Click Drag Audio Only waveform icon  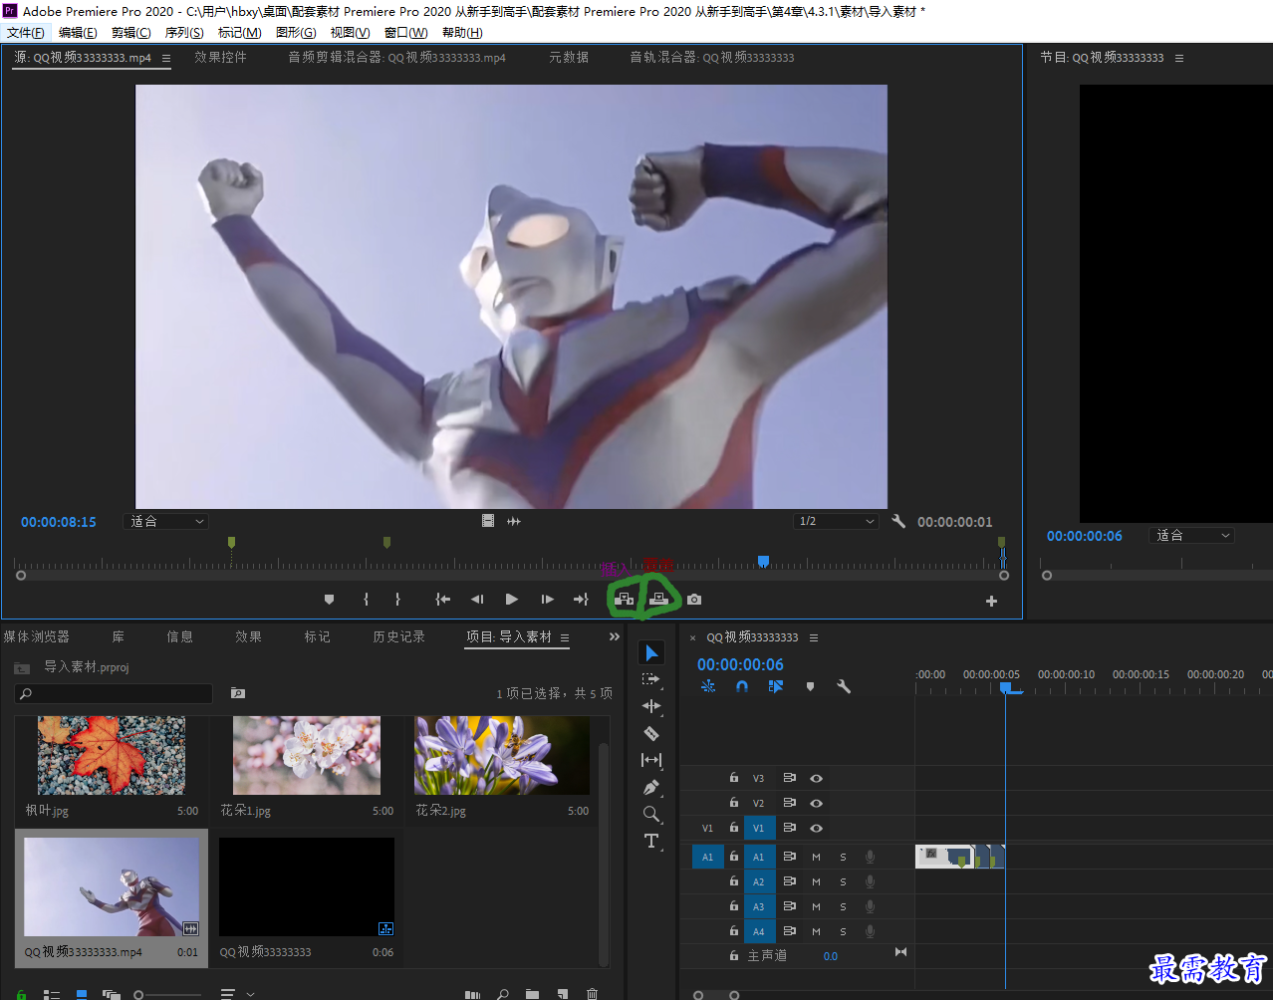(x=514, y=521)
